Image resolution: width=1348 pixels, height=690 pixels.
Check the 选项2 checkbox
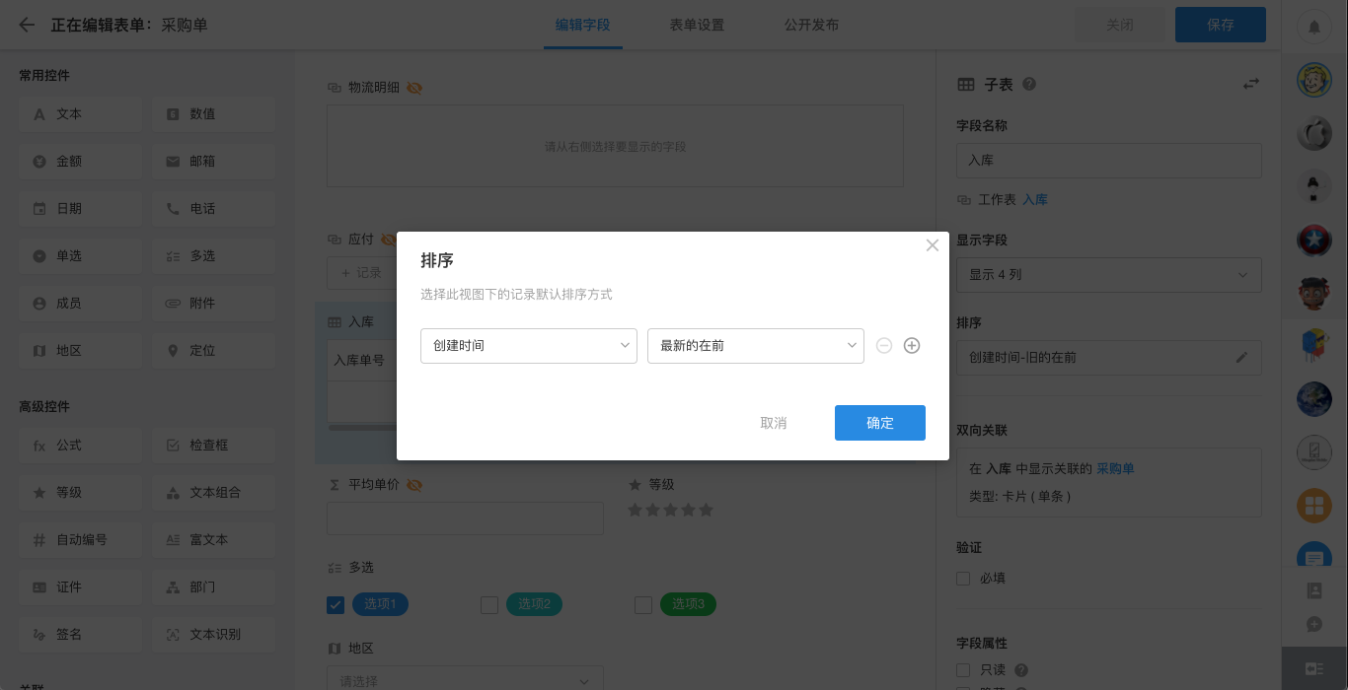pos(489,605)
